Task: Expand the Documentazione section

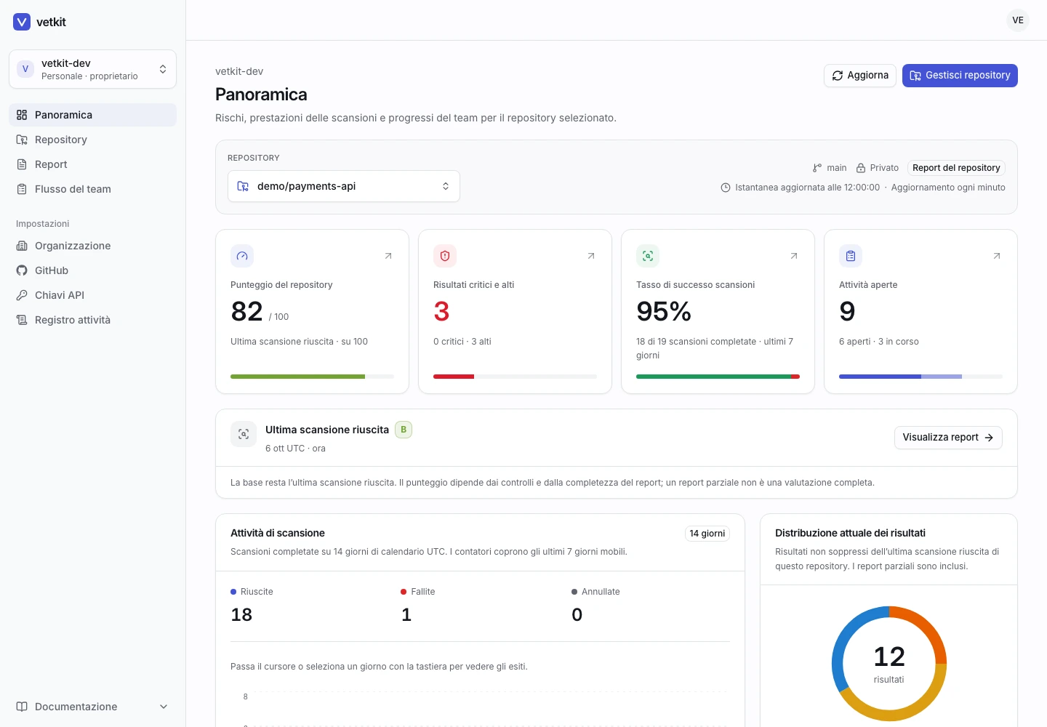Action: coord(92,707)
